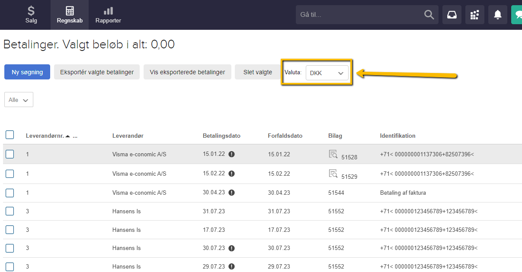The height and width of the screenshot is (272, 522).
Task: Switch to the Rapporter menu
Action: [x=108, y=15]
